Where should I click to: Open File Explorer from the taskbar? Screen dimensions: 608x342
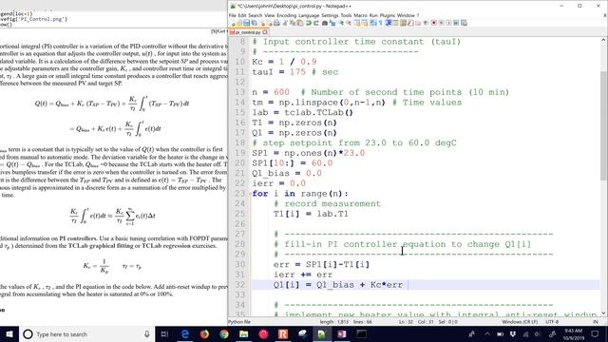(243, 333)
